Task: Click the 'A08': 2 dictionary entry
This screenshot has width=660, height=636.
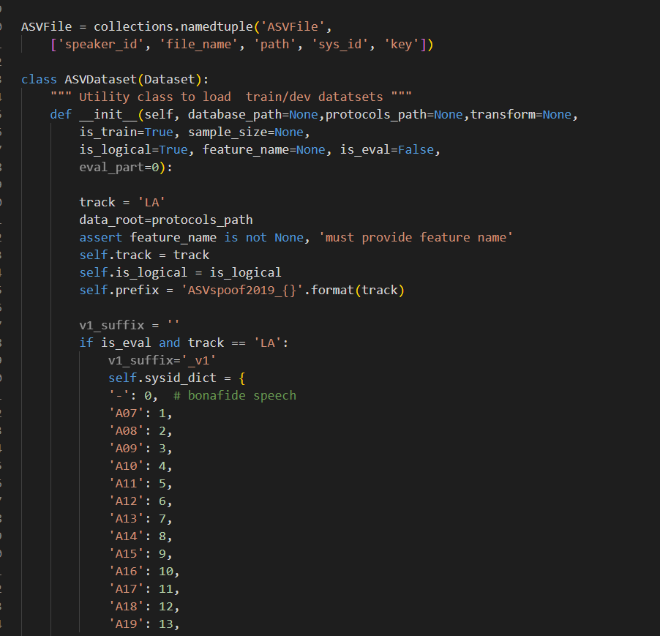Action: (140, 431)
